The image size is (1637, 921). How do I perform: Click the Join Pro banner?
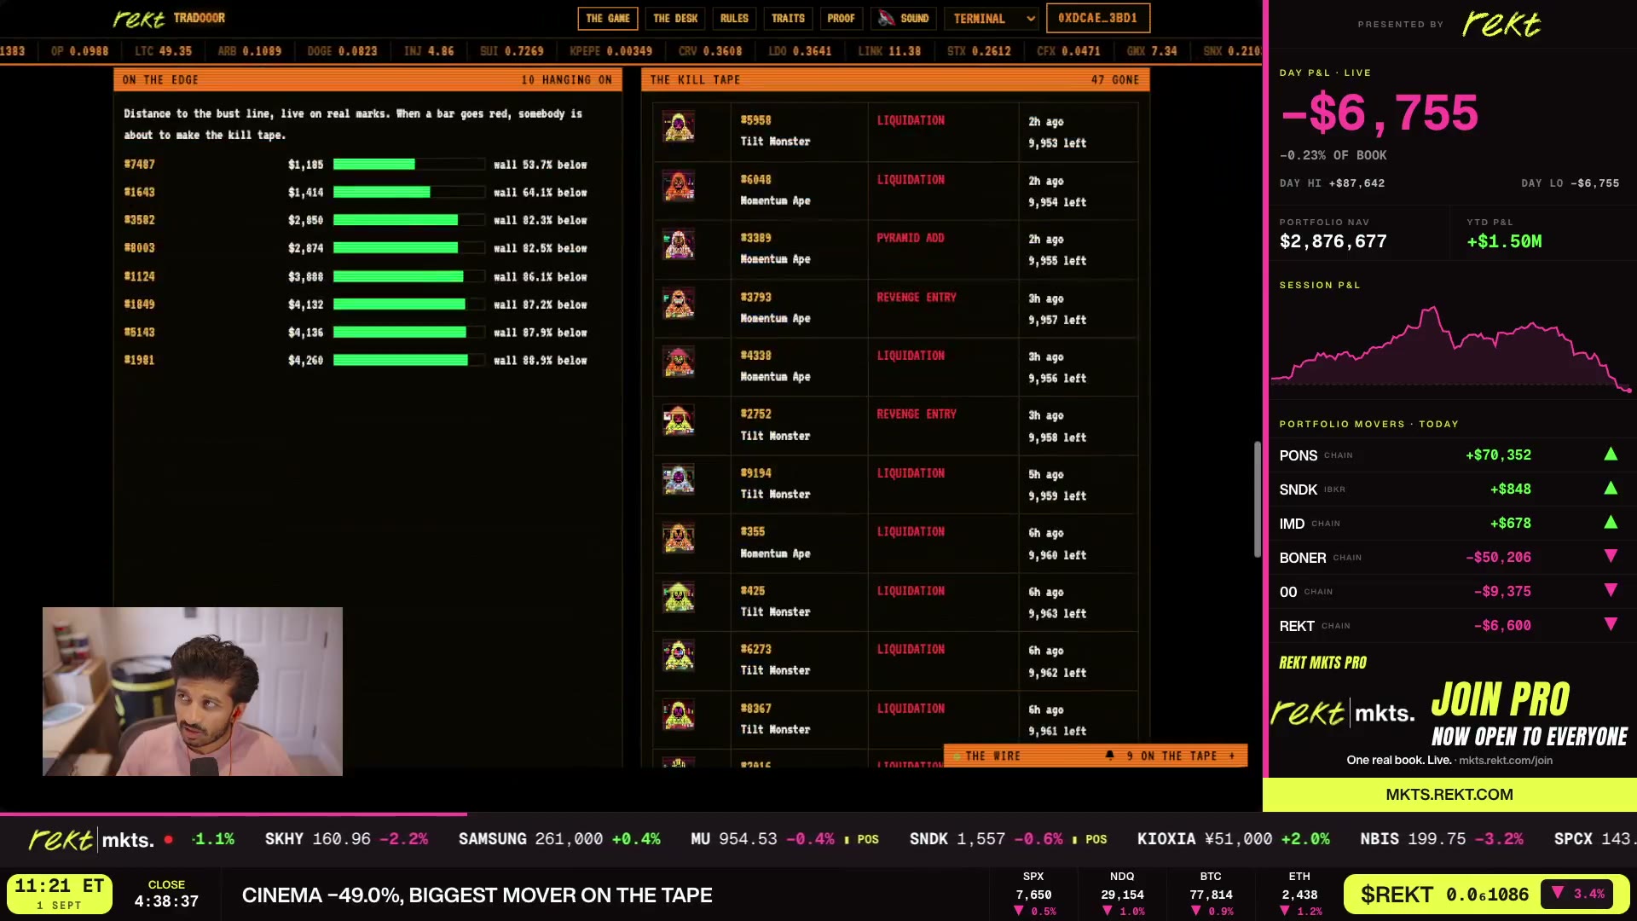1449,713
